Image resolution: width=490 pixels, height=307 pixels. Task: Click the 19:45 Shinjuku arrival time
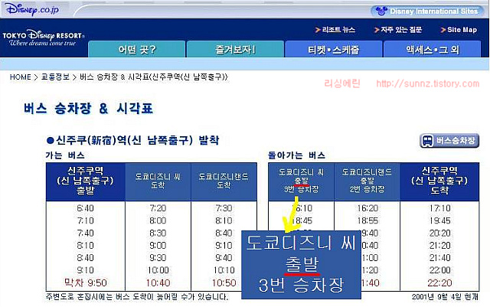[439, 220]
